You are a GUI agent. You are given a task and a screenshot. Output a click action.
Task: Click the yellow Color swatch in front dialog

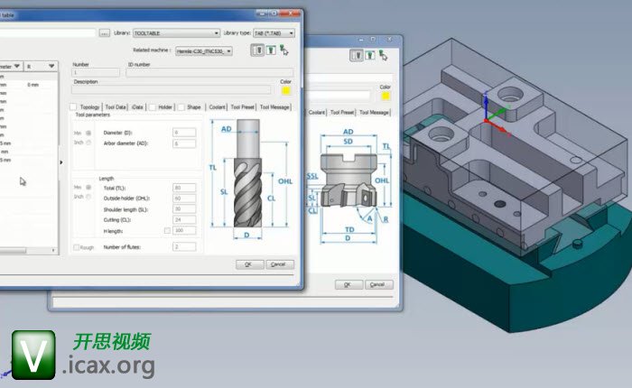coord(286,90)
